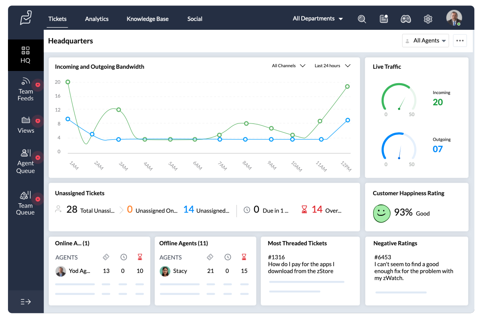Click the three-dots more options button
This screenshot has height=320, width=479.
(460, 41)
